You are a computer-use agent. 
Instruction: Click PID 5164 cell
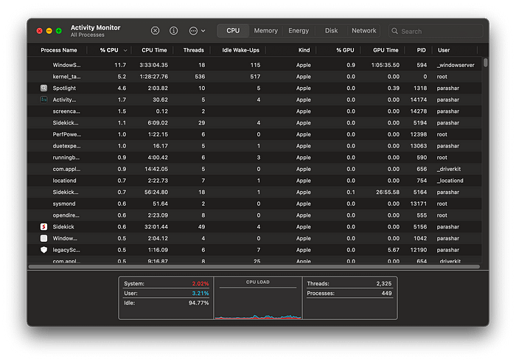point(420,192)
